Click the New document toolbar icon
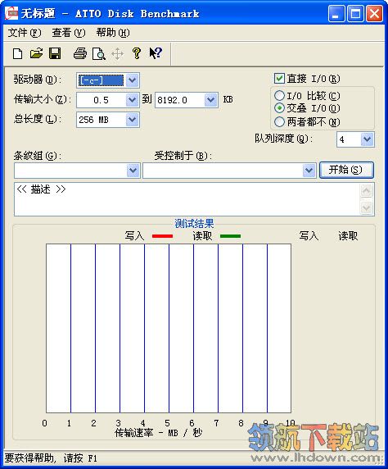The width and height of the screenshot is (388, 469). [x=18, y=54]
